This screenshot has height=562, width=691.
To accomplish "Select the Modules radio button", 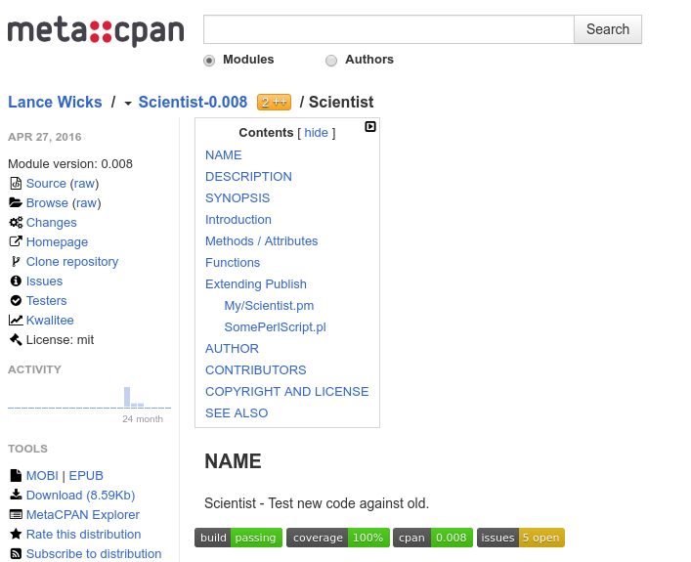I will (209, 61).
